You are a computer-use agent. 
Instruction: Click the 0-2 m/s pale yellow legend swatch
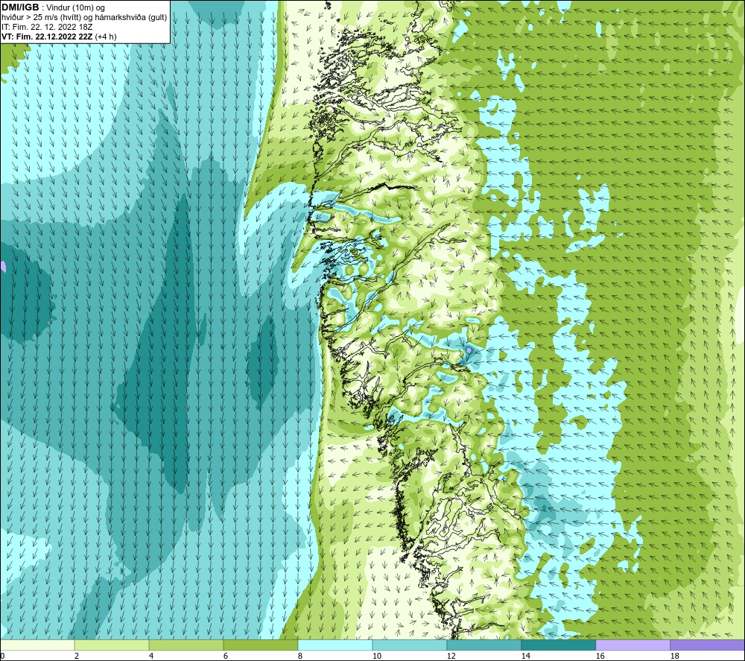point(37,645)
